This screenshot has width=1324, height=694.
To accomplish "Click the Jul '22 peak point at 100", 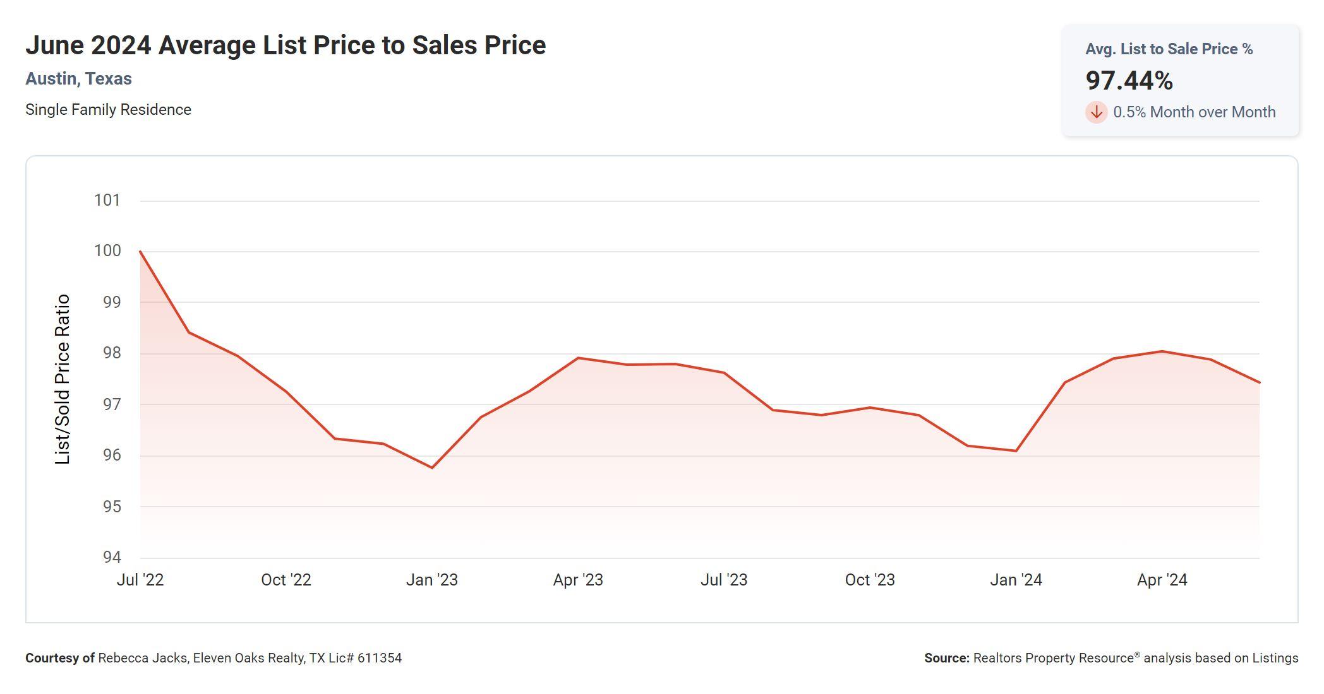I will point(140,252).
